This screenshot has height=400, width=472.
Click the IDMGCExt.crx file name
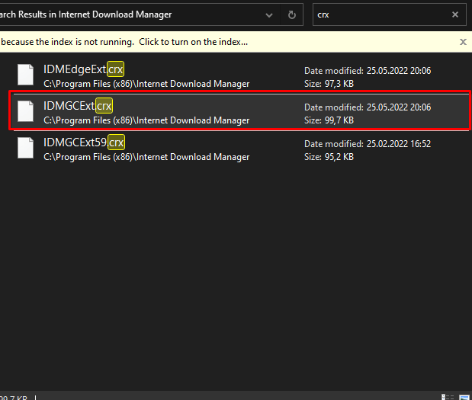point(78,106)
